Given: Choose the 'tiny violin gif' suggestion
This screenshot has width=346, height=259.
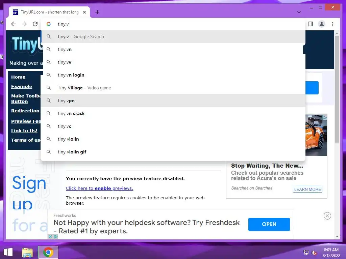Looking at the screenshot, I should pyautogui.click(x=173, y=152).
